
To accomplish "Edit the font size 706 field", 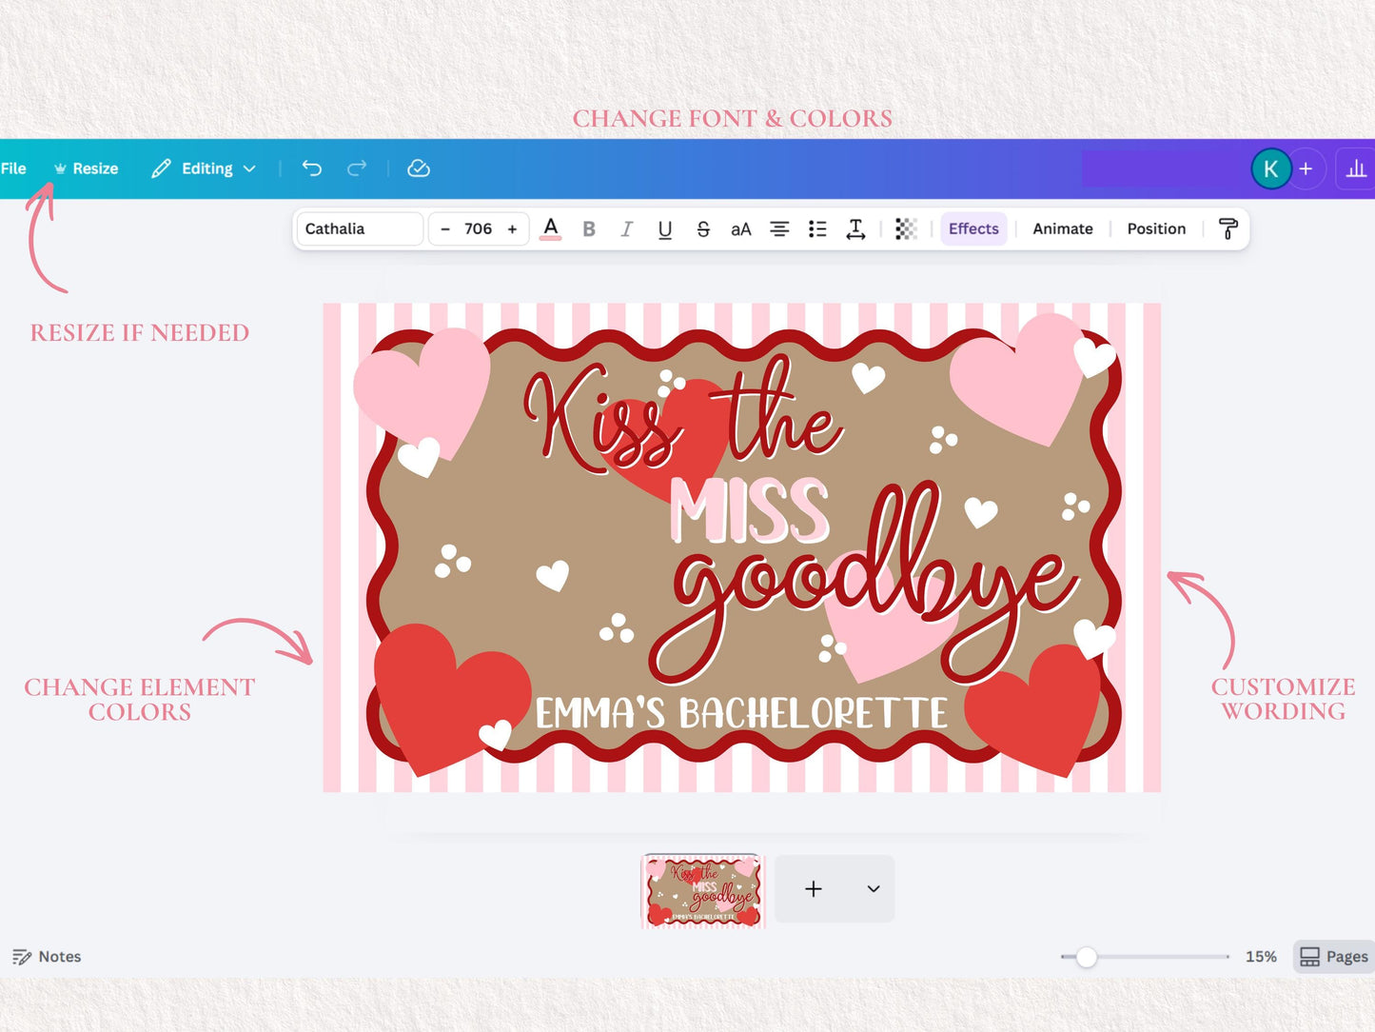I will point(479,228).
